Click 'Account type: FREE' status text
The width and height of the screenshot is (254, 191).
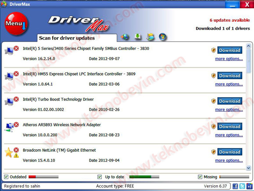115,186
